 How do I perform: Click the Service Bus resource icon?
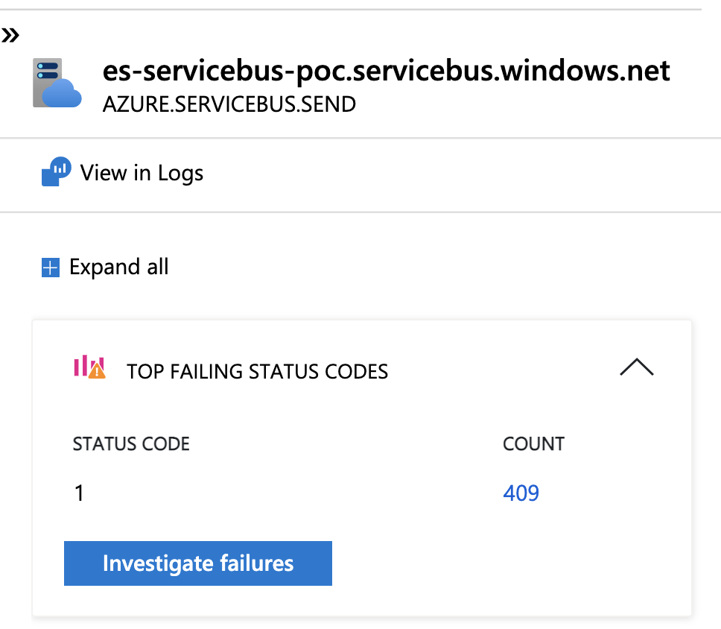[57, 82]
